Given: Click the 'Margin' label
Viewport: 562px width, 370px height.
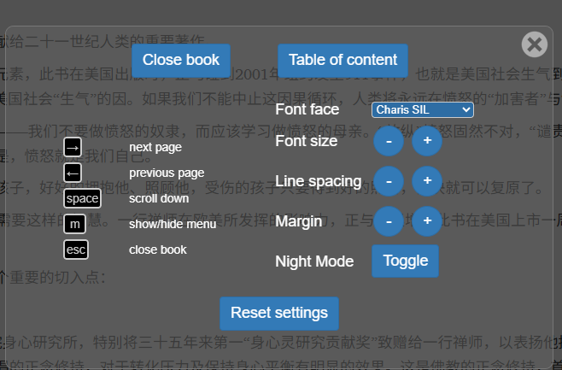Looking at the screenshot, I should coord(299,221).
